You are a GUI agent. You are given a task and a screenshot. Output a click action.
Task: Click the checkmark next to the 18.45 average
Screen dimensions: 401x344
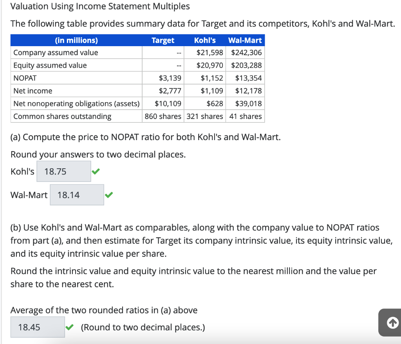point(70,327)
